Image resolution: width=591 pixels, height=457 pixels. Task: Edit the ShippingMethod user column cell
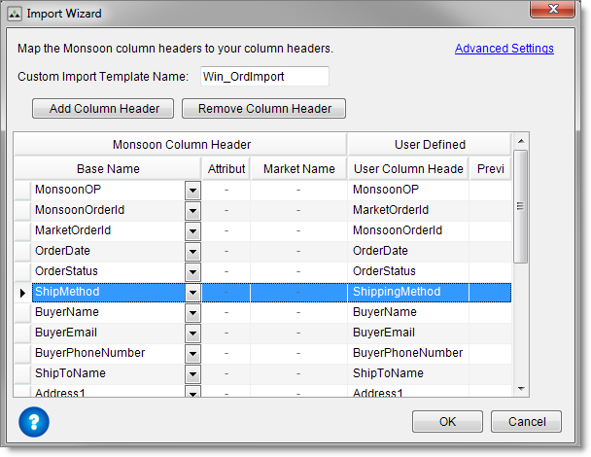(x=408, y=292)
